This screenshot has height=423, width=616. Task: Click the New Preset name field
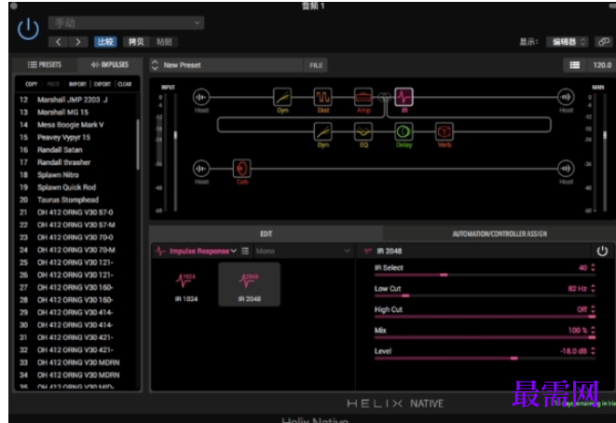[232, 65]
